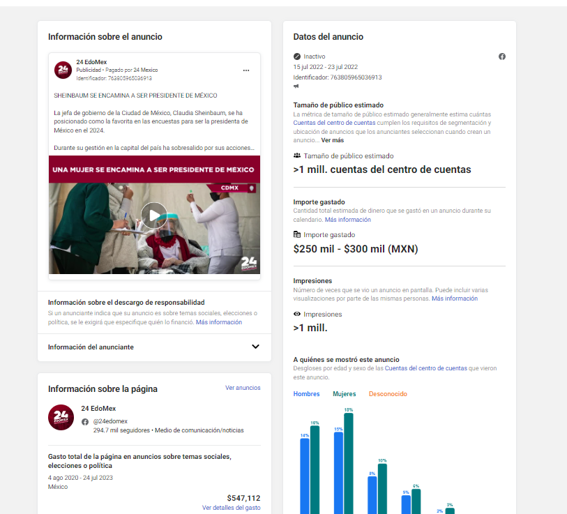Viewport: 567px width, 514px height.
Task: Open Ver detalles del gasto link
Action: point(231,508)
